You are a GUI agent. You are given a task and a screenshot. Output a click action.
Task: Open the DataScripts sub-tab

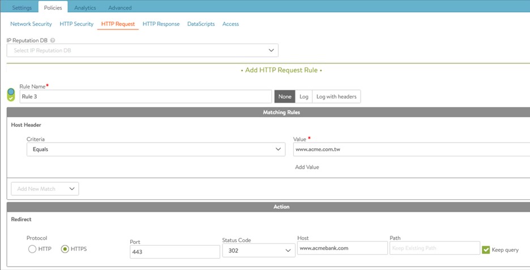point(201,24)
